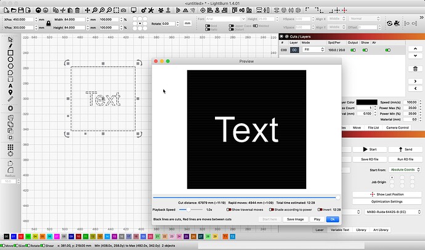425x250 pixels.
Task: Open the Normal text mode dropdown
Action: coord(364,18)
